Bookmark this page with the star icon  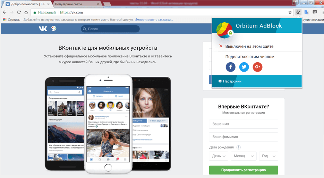(290, 12)
